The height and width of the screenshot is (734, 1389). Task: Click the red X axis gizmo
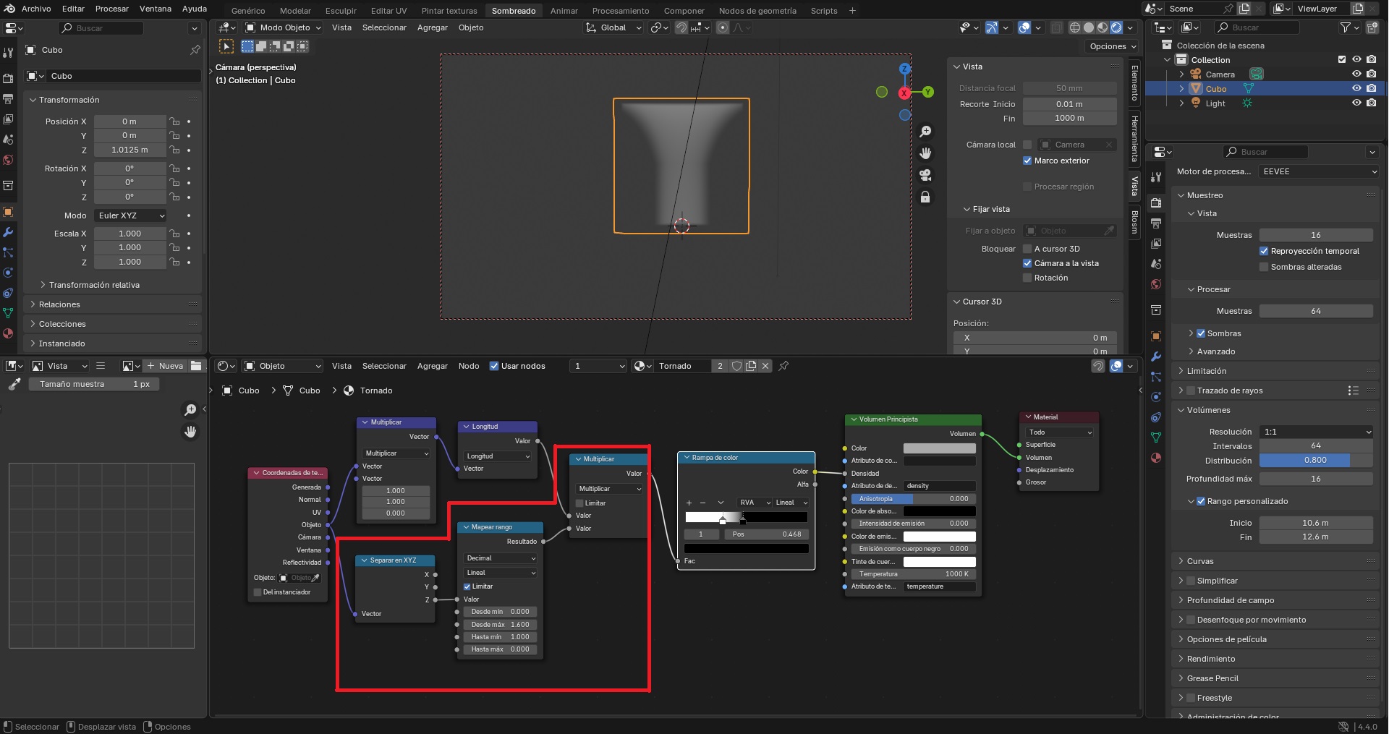tap(904, 93)
